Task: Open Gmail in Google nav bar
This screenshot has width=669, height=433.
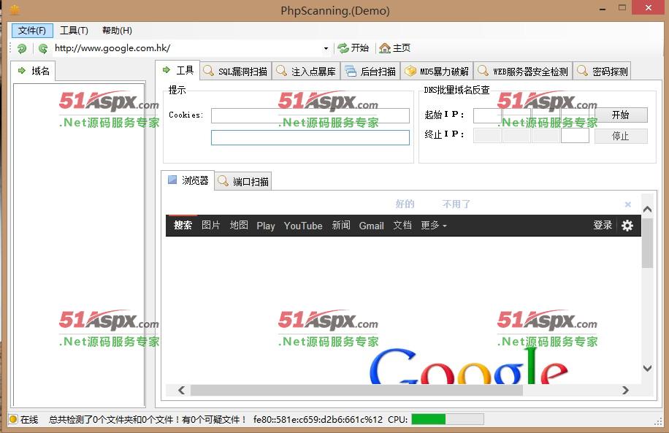Action: [371, 226]
